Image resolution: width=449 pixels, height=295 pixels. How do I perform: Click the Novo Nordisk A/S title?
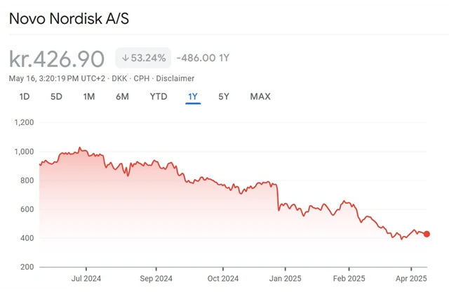pyautogui.click(x=69, y=19)
